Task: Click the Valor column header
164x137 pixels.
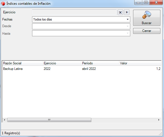Action: click(140, 63)
